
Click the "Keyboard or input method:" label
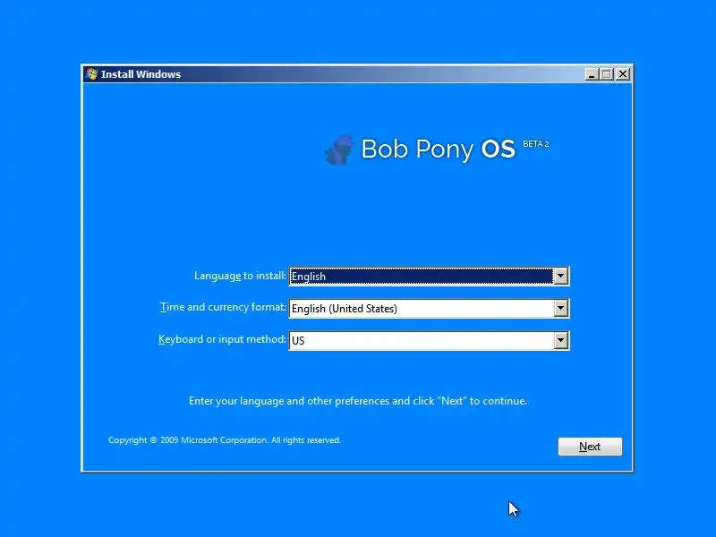pyautogui.click(x=222, y=339)
